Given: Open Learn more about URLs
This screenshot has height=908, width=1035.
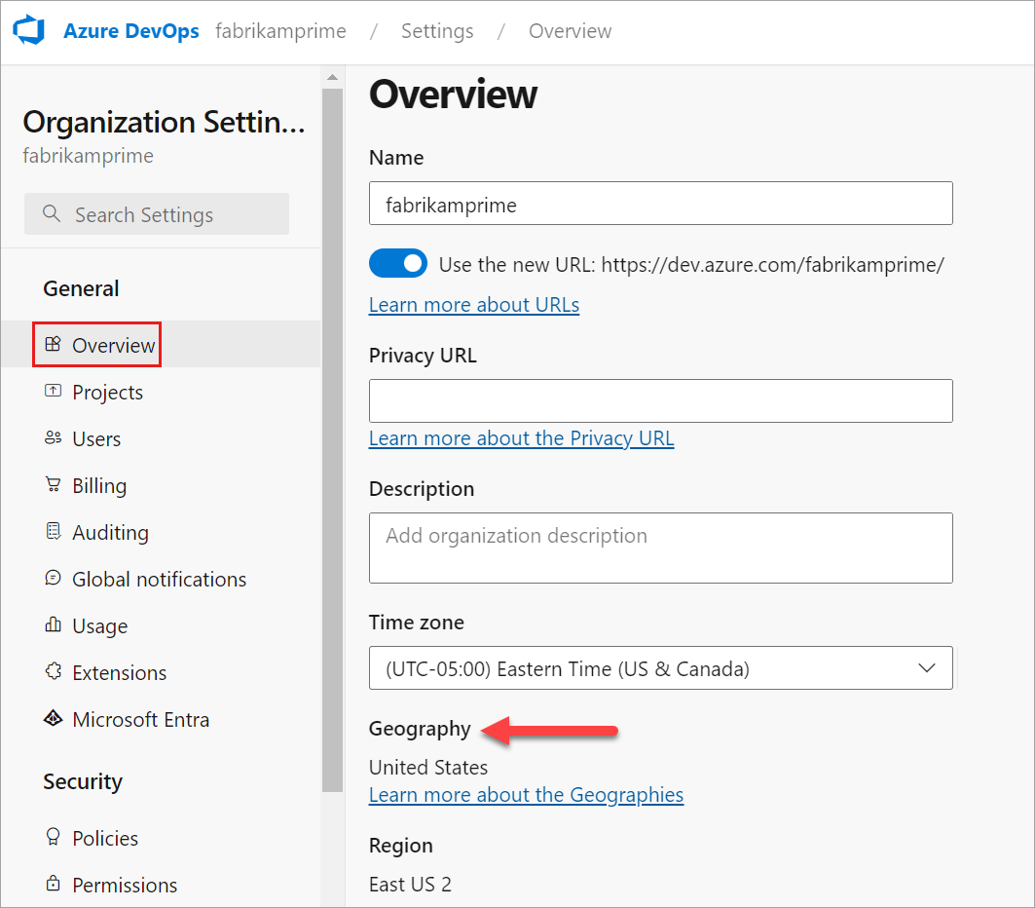Looking at the screenshot, I should tap(474, 305).
